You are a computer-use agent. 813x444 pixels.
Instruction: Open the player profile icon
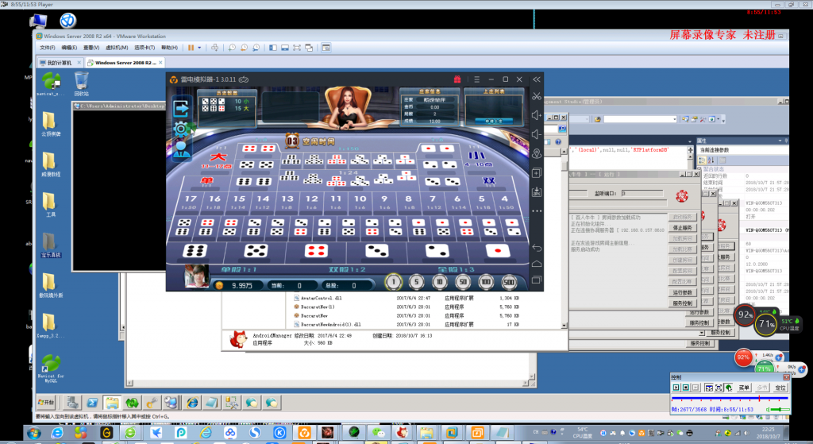tap(181, 149)
